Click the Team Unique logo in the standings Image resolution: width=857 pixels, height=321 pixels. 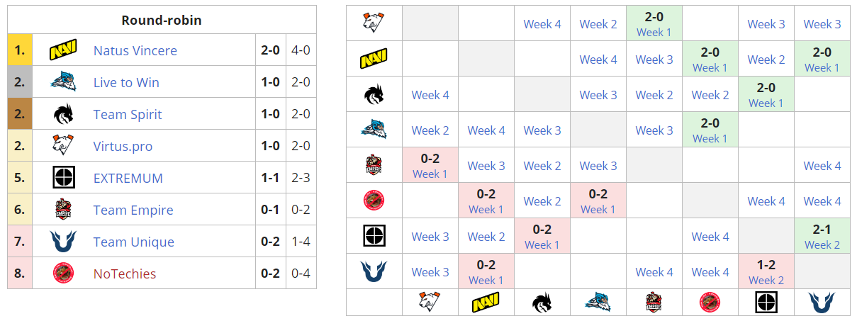pyautogui.click(x=63, y=242)
